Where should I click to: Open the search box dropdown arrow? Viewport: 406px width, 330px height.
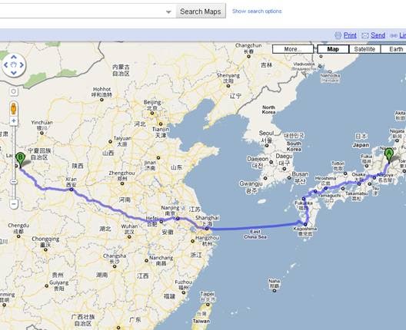tap(168, 12)
